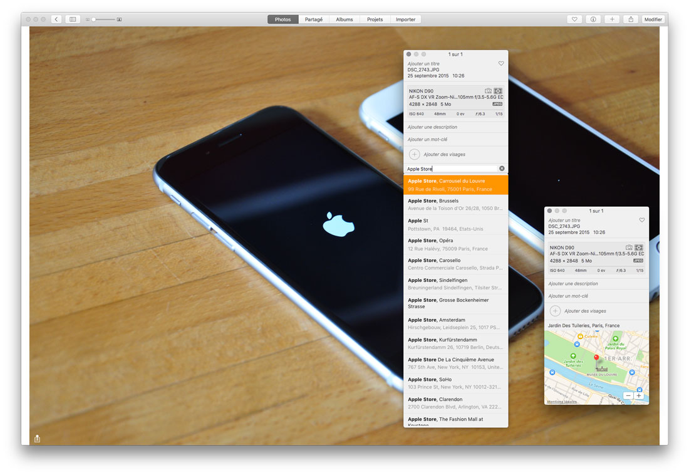689x475 pixels.
Task: Clear the Apple Store location search text
Action: click(x=502, y=169)
